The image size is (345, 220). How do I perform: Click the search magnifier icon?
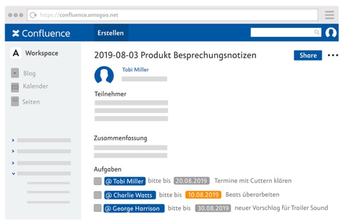pyautogui.click(x=316, y=33)
